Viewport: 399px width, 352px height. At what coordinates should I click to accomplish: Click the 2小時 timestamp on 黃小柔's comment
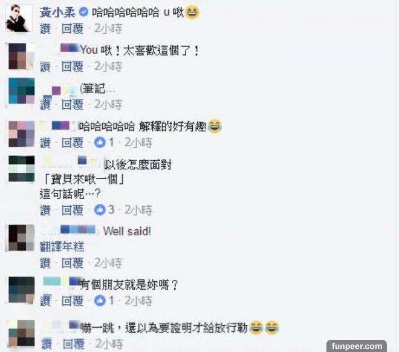pyautogui.click(x=108, y=28)
